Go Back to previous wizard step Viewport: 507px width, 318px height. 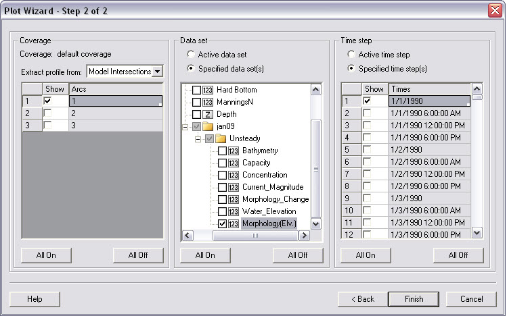tap(363, 299)
